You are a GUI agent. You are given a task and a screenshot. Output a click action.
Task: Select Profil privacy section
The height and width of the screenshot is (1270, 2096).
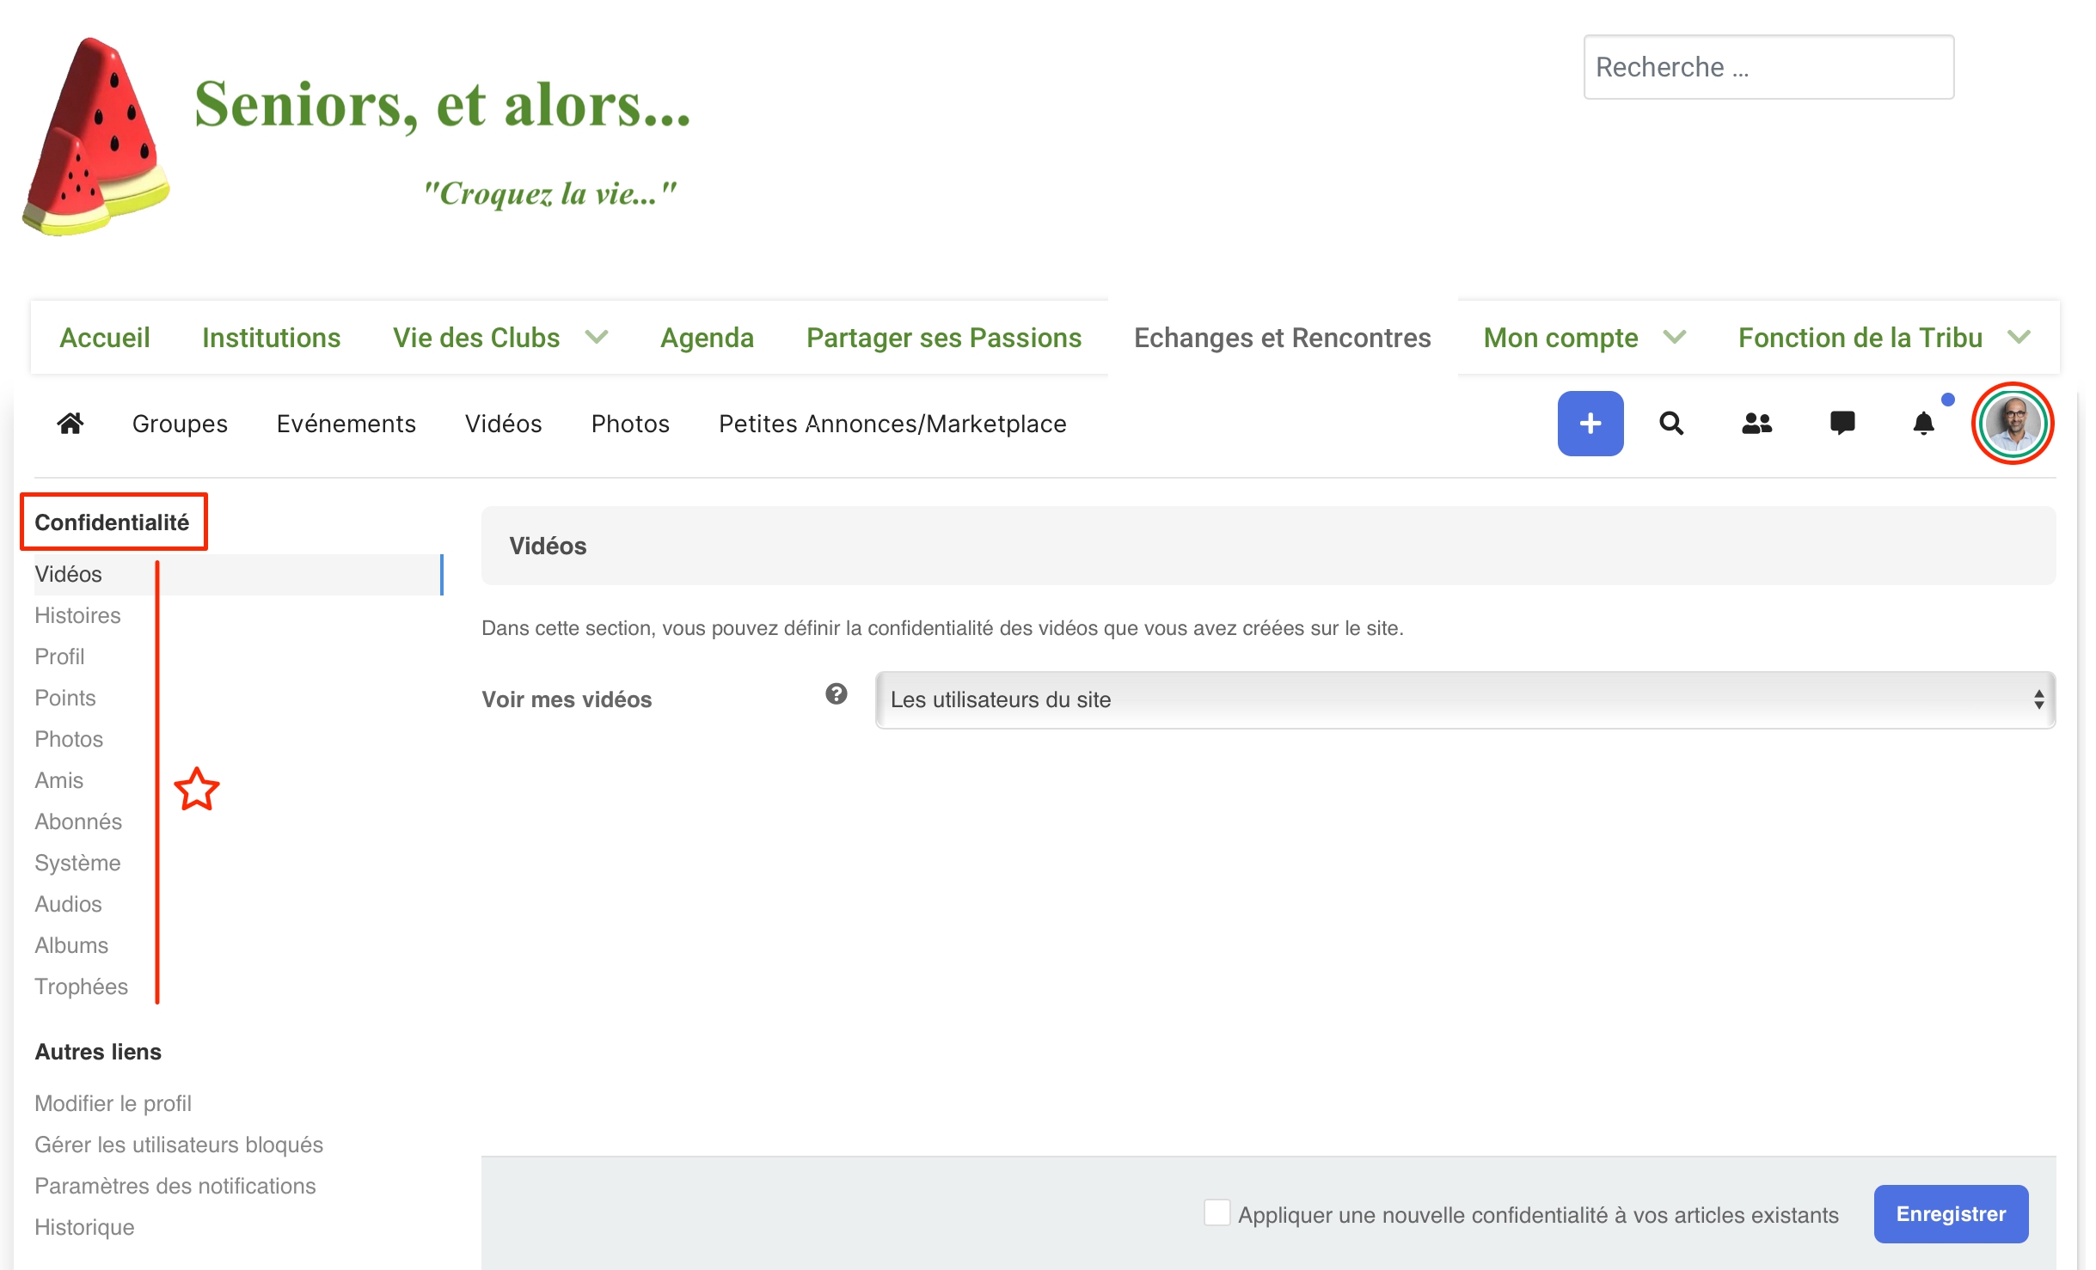59,656
